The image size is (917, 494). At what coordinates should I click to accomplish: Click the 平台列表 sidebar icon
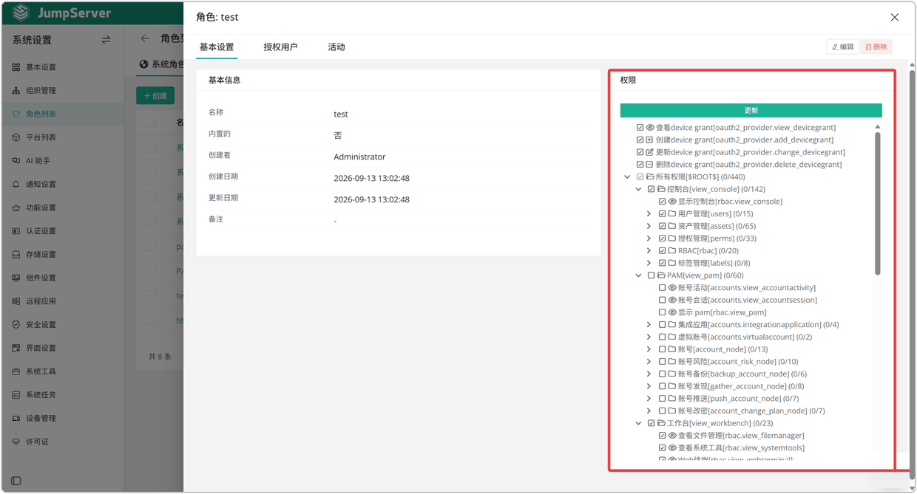click(16, 137)
